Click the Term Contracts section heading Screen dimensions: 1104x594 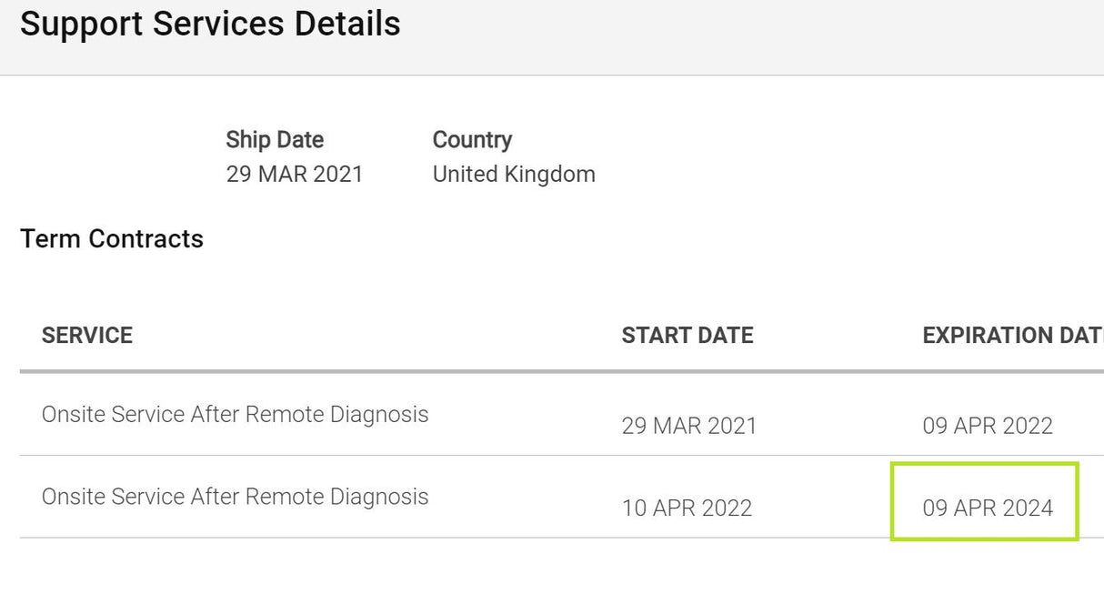click(112, 239)
